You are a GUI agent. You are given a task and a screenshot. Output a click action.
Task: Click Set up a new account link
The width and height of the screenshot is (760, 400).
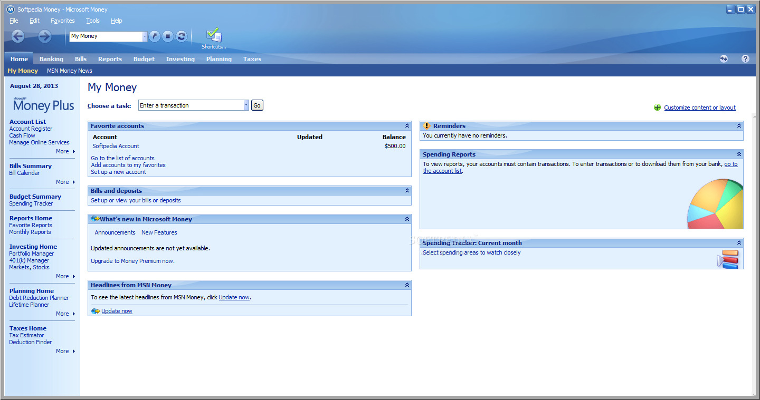click(x=119, y=172)
